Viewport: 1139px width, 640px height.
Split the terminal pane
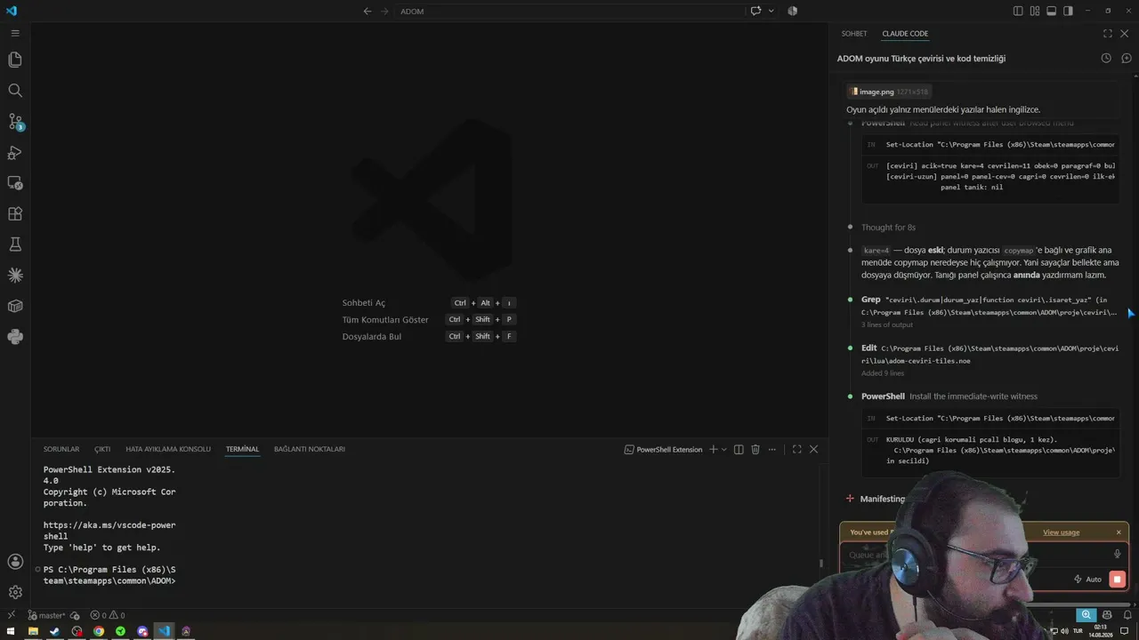click(x=739, y=450)
